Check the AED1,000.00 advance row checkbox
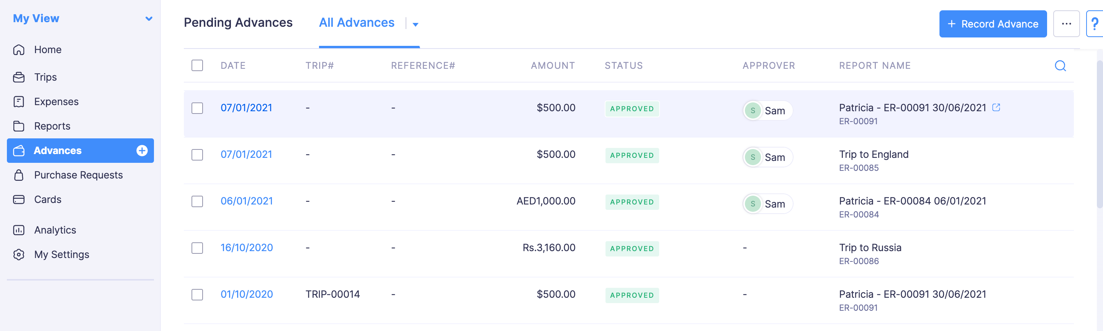 point(197,201)
